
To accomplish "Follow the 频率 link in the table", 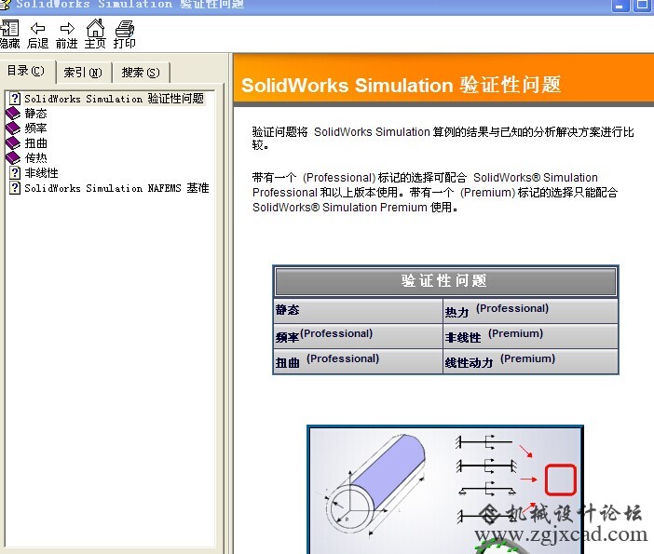I will point(287,337).
